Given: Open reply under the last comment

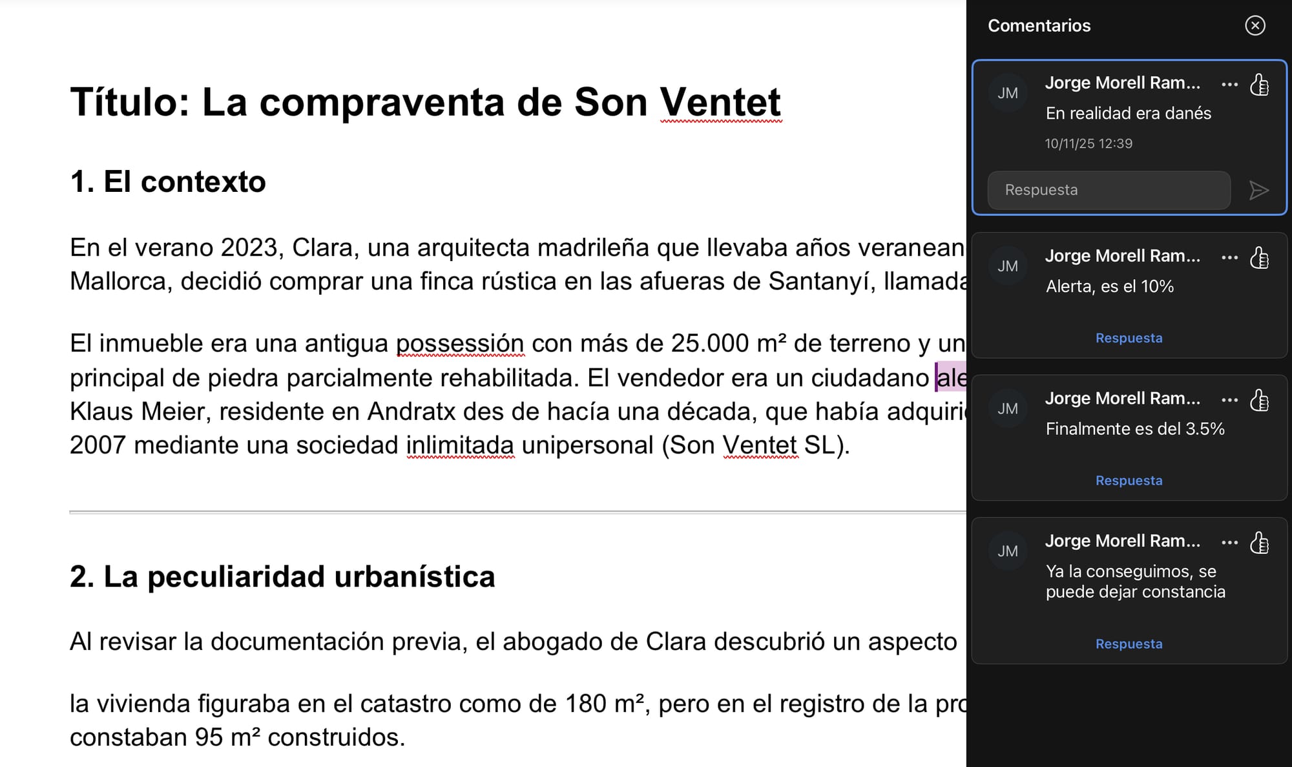Looking at the screenshot, I should point(1129,644).
